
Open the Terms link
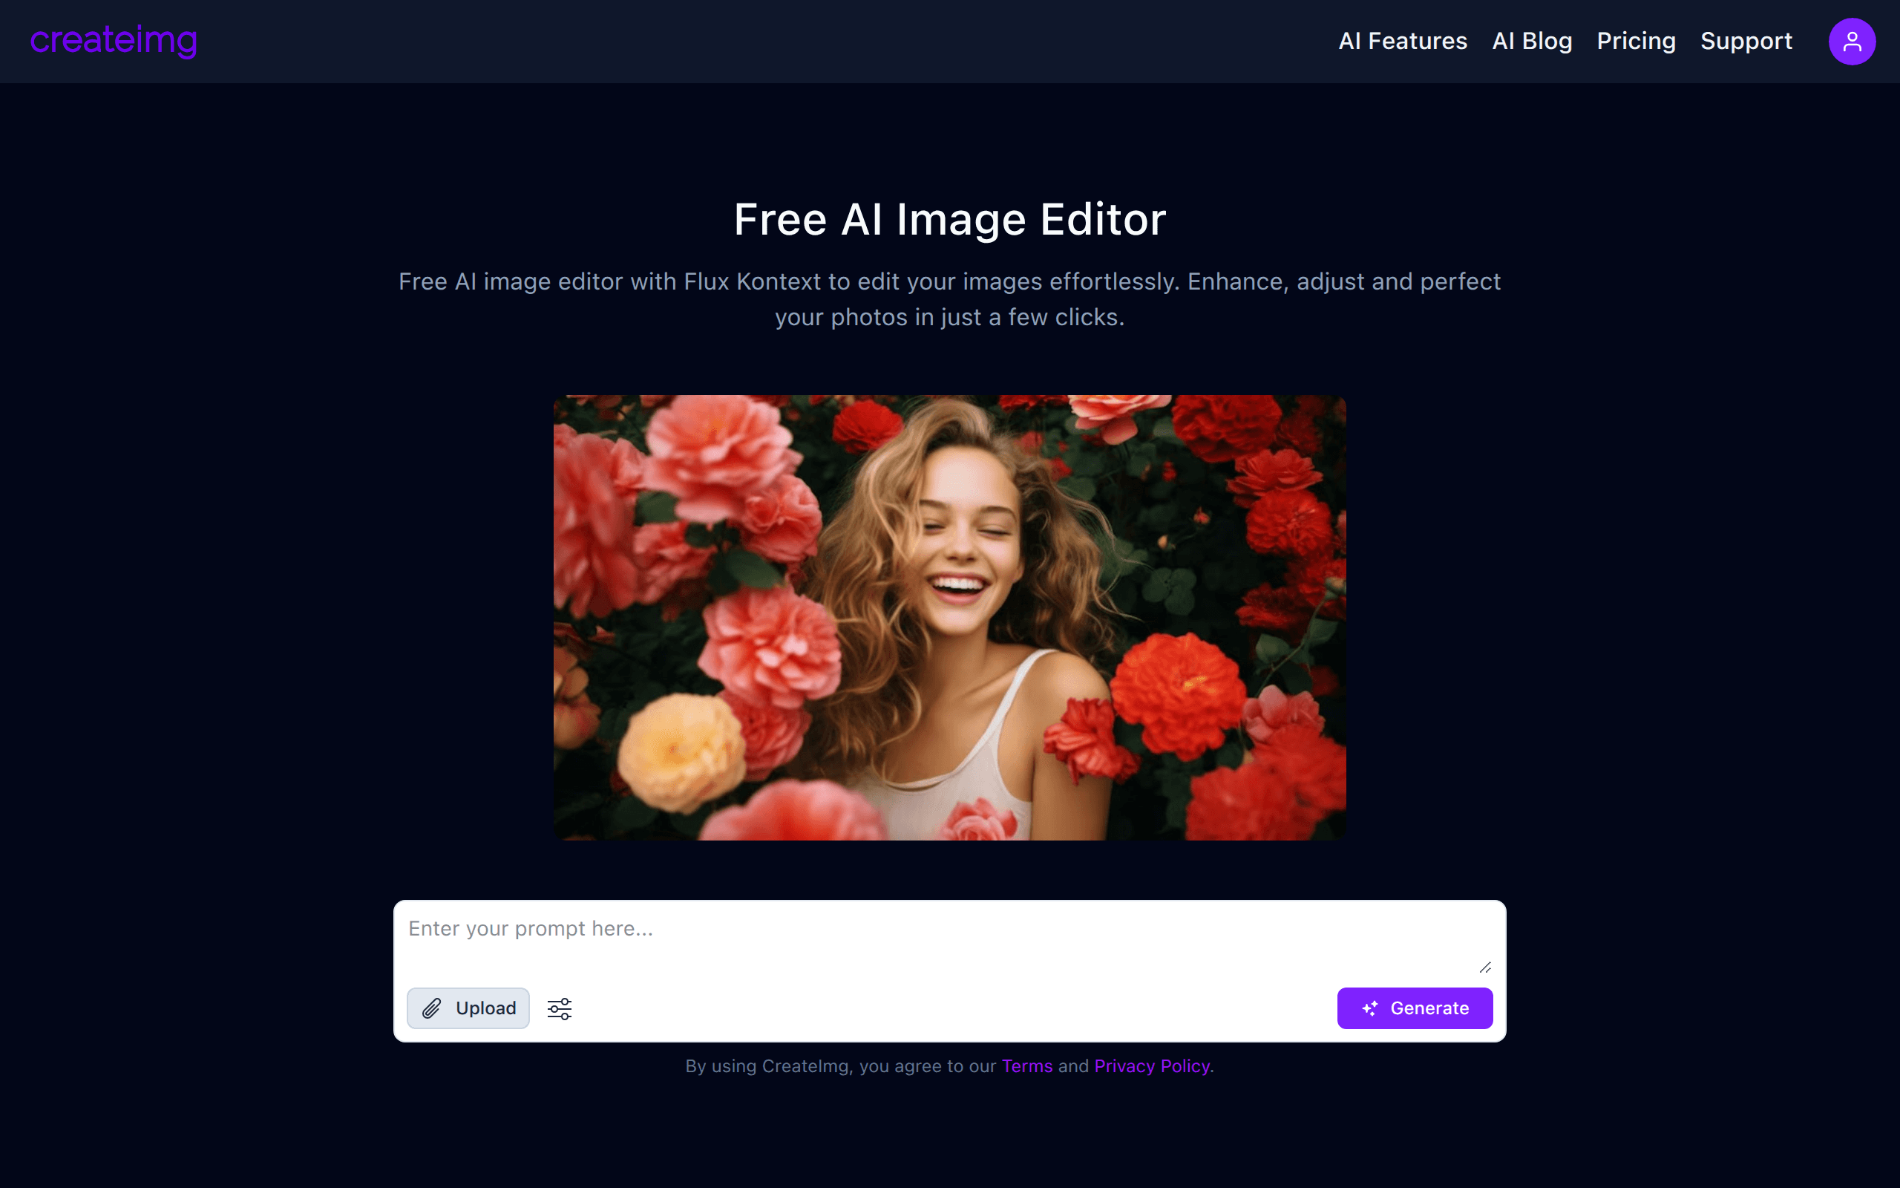[x=1027, y=1066]
